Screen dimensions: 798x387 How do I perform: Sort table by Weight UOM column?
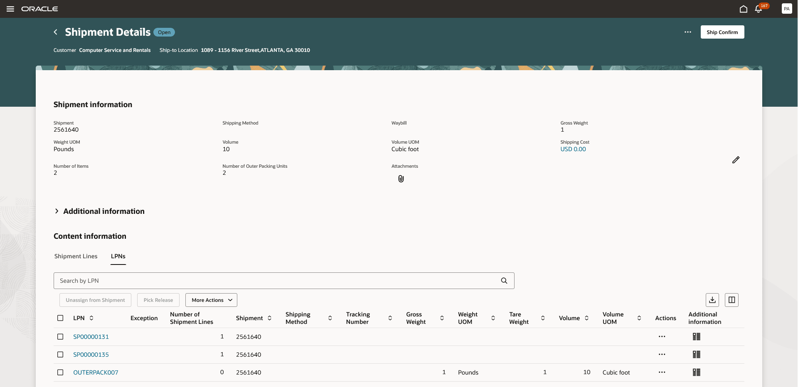coord(493,318)
